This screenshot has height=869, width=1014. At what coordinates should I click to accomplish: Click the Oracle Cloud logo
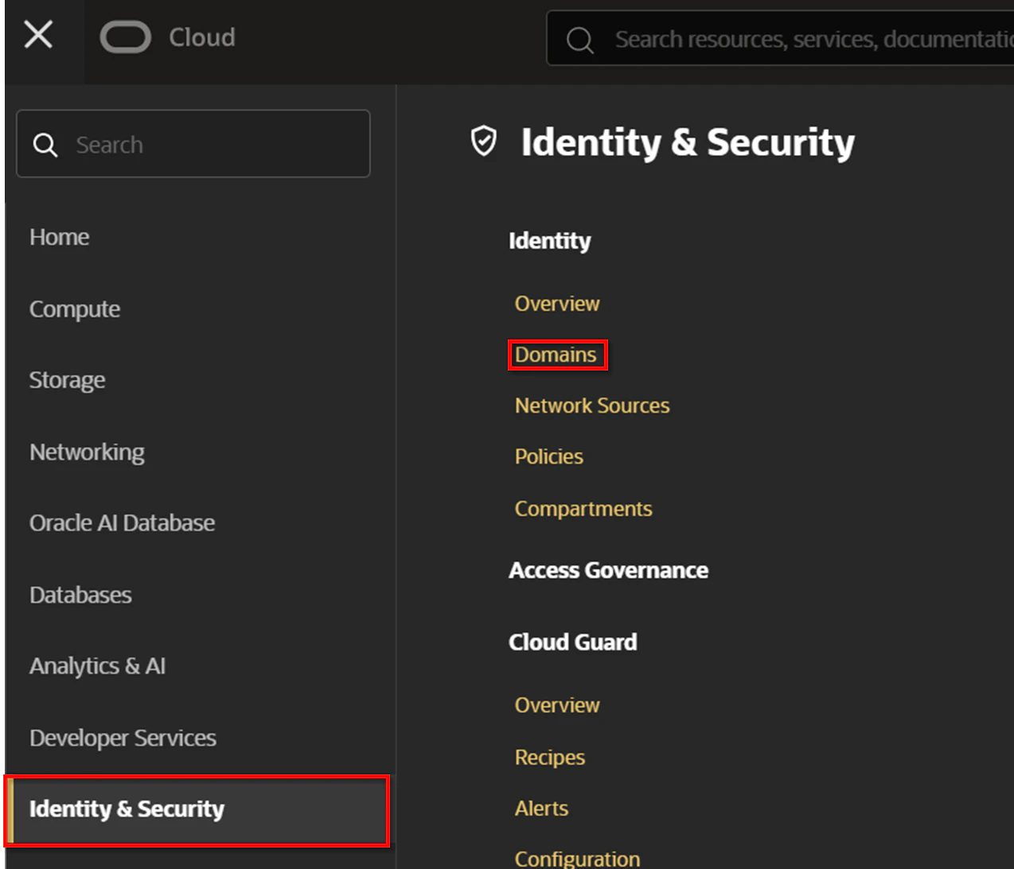click(x=126, y=37)
